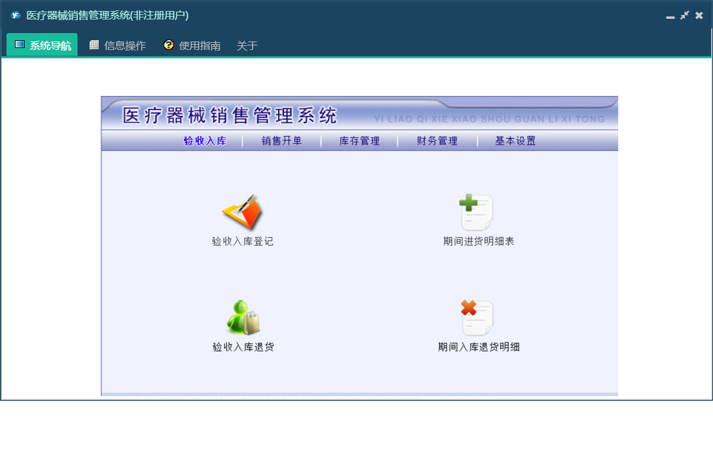This screenshot has height=472, width=713.
Task: Click window title 医疗器械销售管理系统(非注册用户)
Action: point(107,16)
